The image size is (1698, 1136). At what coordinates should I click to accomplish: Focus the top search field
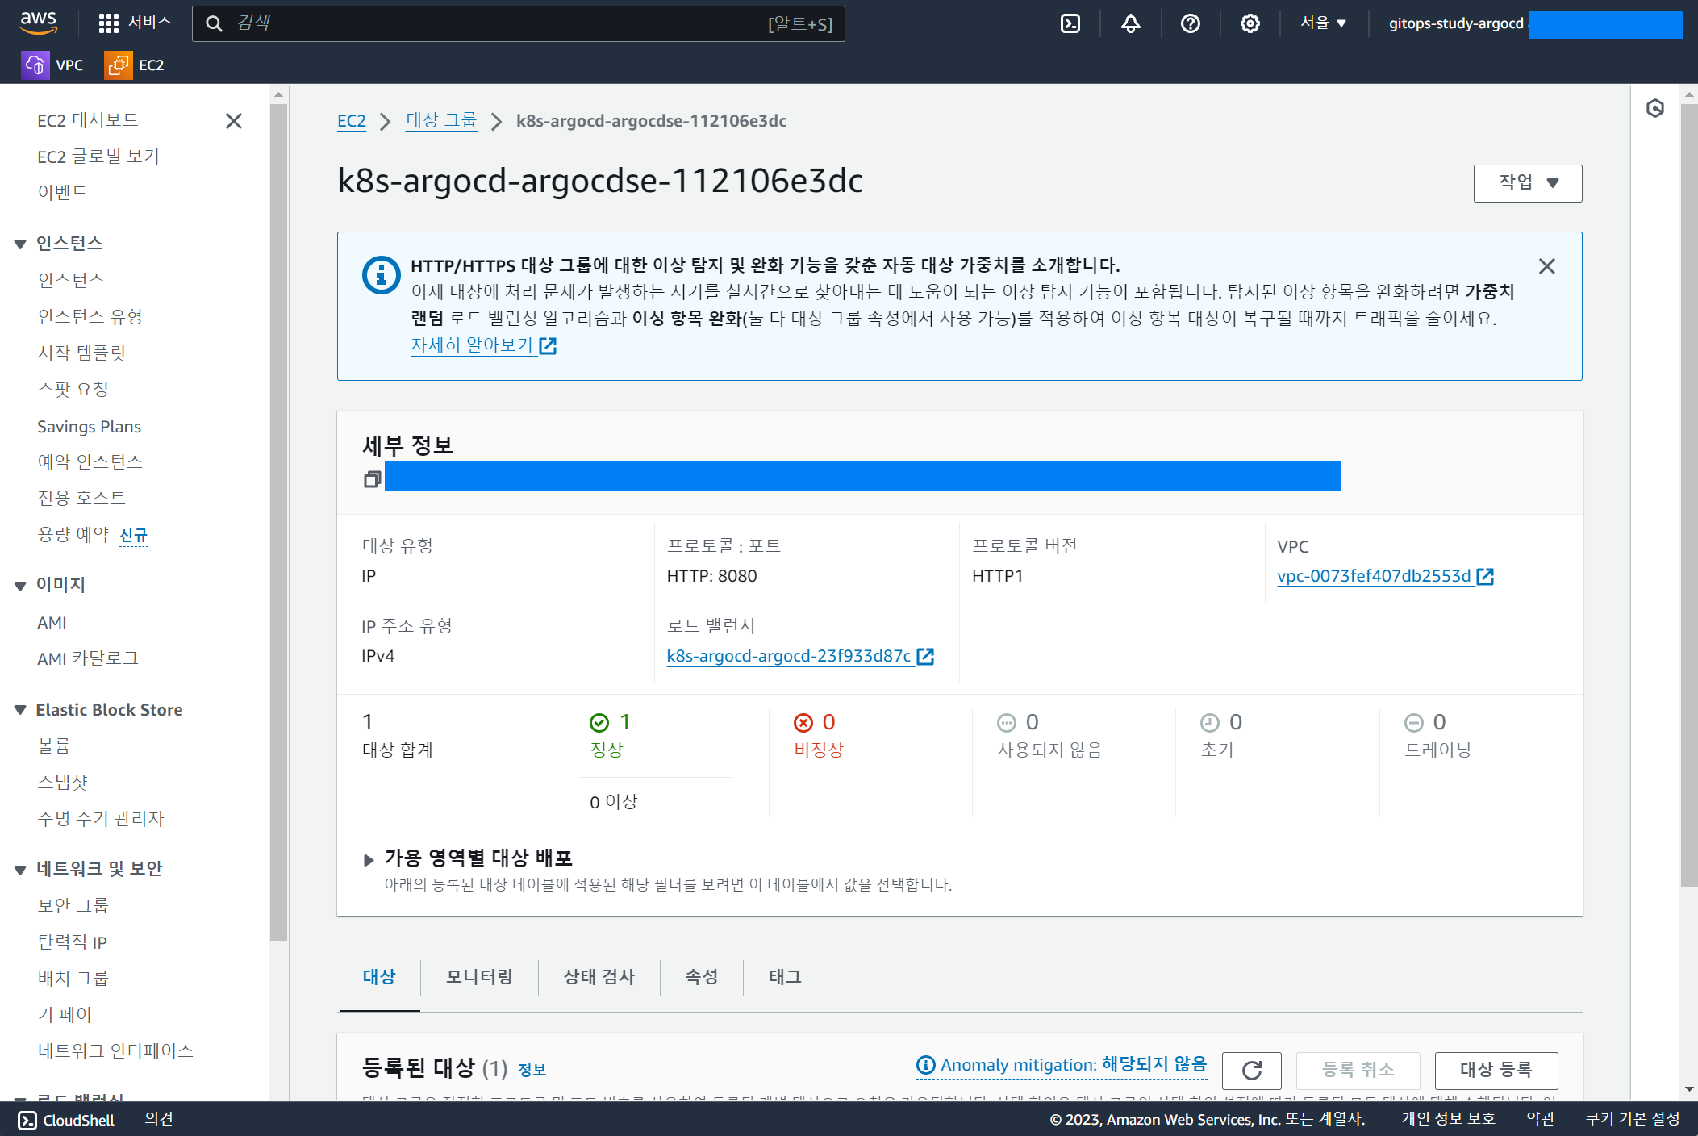(x=500, y=23)
